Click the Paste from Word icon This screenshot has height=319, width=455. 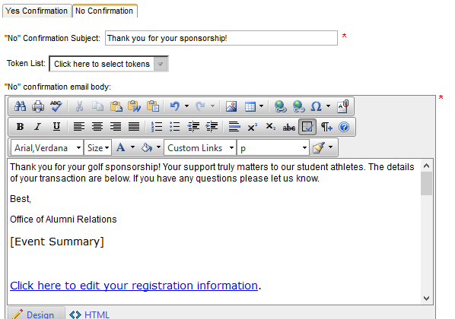point(135,106)
